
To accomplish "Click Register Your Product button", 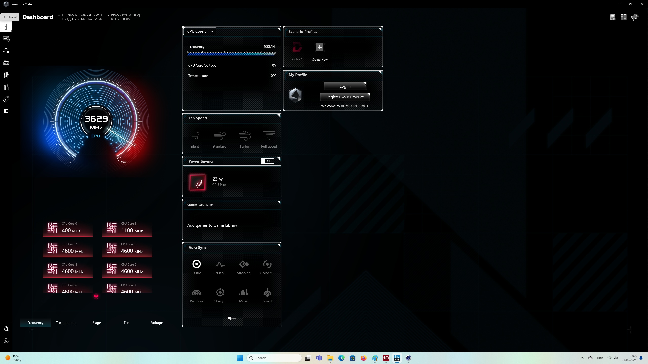I will (345, 97).
